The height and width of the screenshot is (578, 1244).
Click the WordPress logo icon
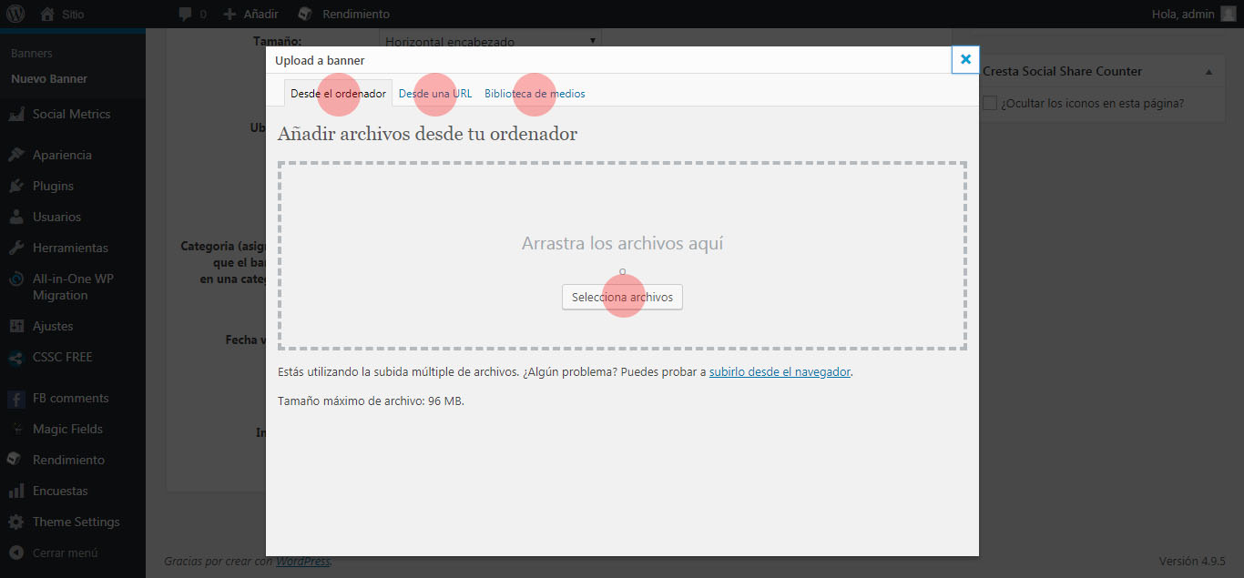15,14
